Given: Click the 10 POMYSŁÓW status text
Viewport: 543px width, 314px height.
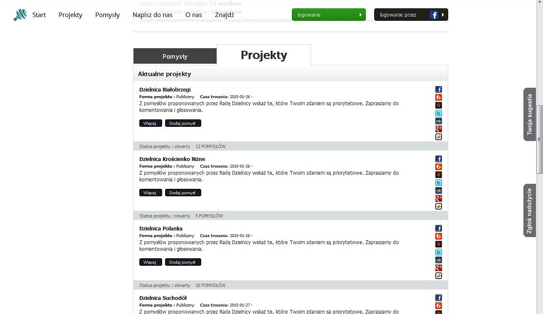Looking at the screenshot, I should click(x=210, y=285).
